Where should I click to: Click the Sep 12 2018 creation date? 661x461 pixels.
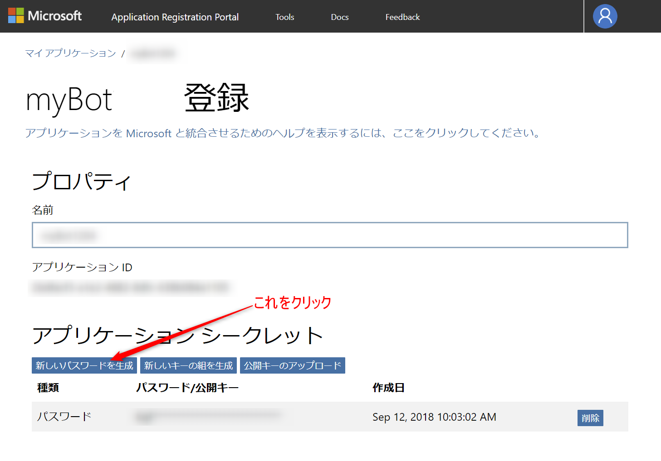click(434, 417)
